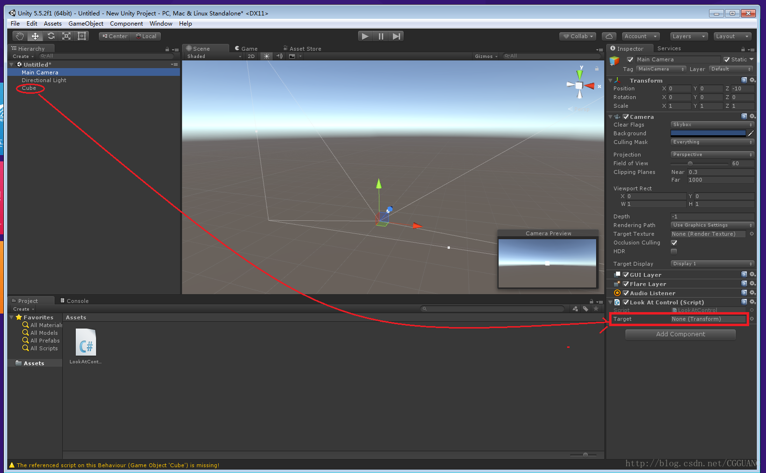
Task: Open the Component menu
Action: pyautogui.click(x=126, y=23)
